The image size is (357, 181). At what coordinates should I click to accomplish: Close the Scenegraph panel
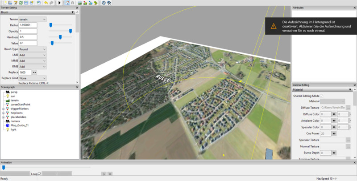[x=77, y=87]
